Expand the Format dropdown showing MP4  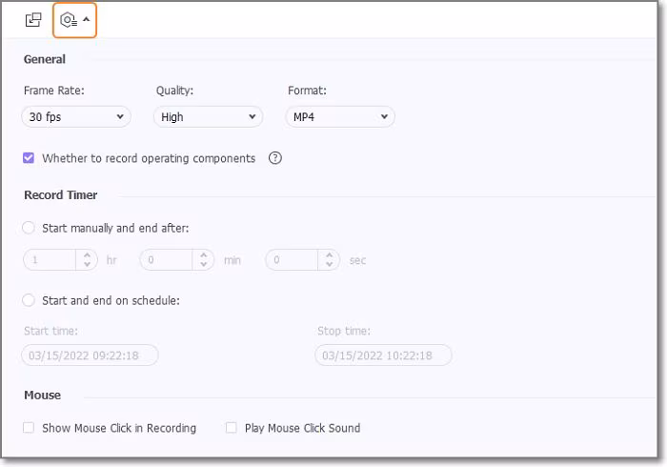pyautogui.click(x=340, y=117)
